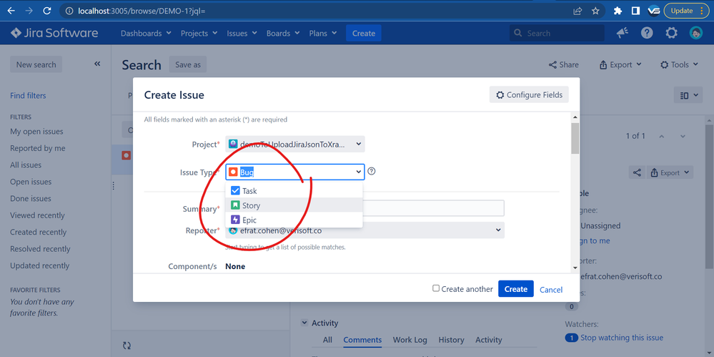The width and height of the screenshot is (714, 357).
Task: Click the New search button
Action: point(36,64)
